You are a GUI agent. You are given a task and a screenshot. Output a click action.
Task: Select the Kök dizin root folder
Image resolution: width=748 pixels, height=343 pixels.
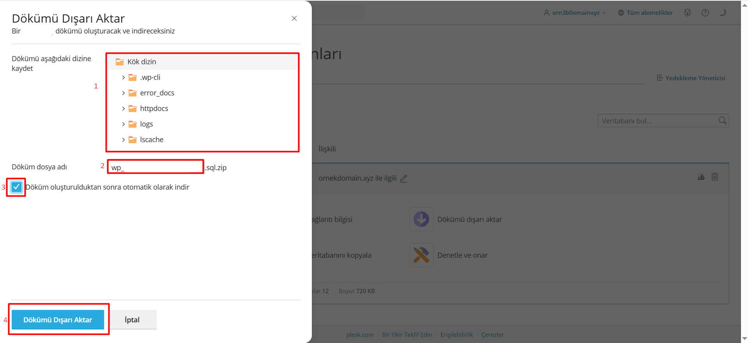pos(141,62)
